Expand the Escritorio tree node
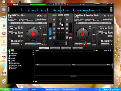This screenshot has width=121, height=91. 8,52
